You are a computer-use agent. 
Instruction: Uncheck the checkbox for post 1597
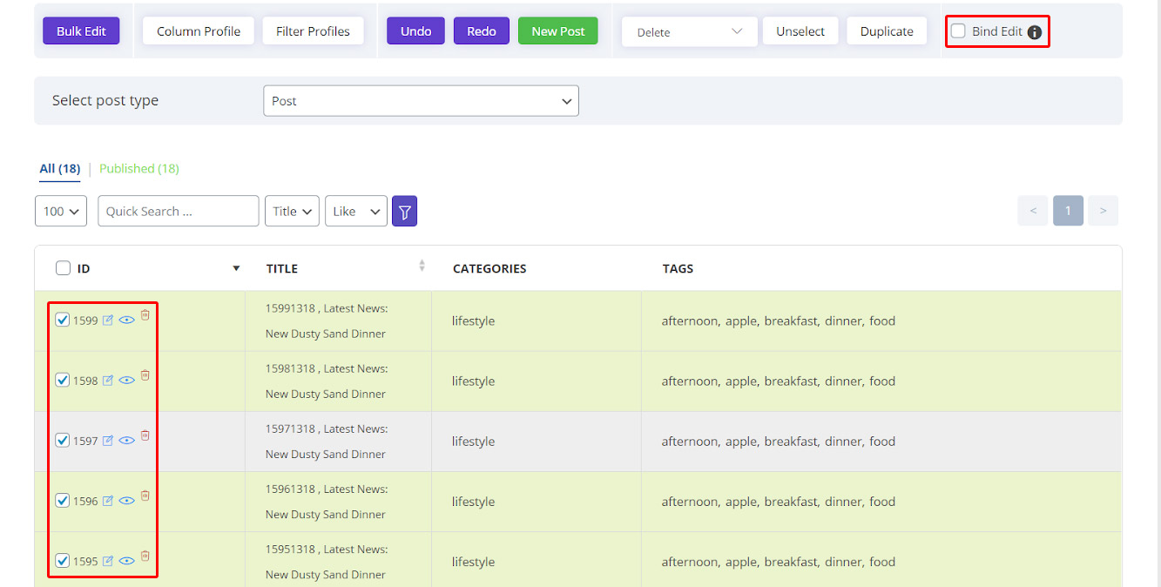pos(63,441)
